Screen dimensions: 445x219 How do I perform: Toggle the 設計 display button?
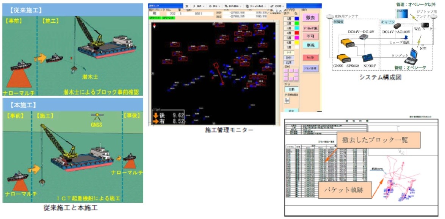(x=288, y=58)
